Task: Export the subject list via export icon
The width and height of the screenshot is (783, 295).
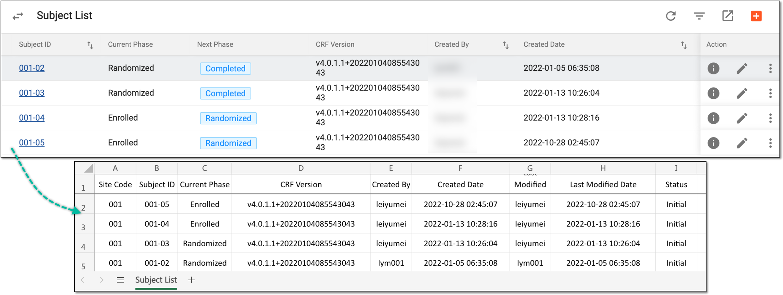Action: tap(728, 16)
